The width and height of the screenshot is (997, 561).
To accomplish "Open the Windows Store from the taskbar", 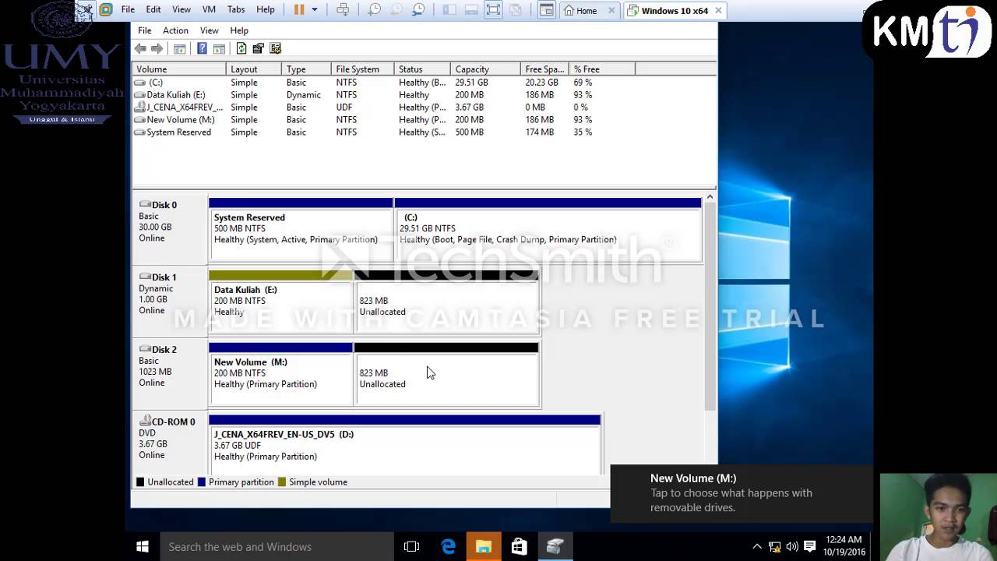I will coord(520,547).
